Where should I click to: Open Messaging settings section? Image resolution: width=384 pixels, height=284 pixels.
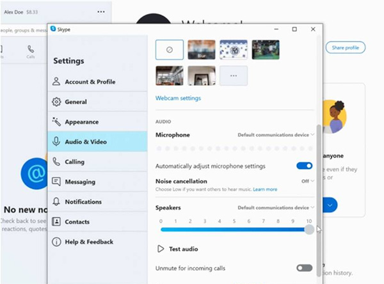point(97,182)
